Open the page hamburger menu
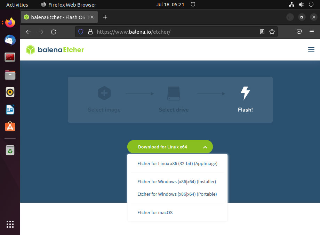 [x=311, y=50]
